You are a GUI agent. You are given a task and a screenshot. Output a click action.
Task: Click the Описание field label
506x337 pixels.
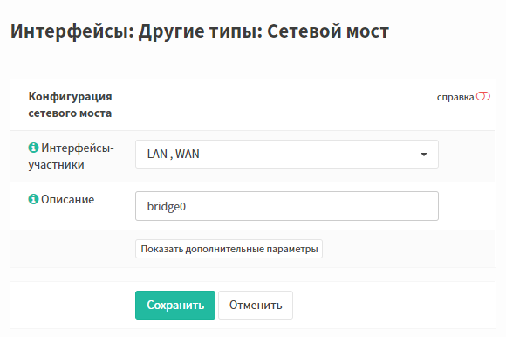[x=67, y=199]
